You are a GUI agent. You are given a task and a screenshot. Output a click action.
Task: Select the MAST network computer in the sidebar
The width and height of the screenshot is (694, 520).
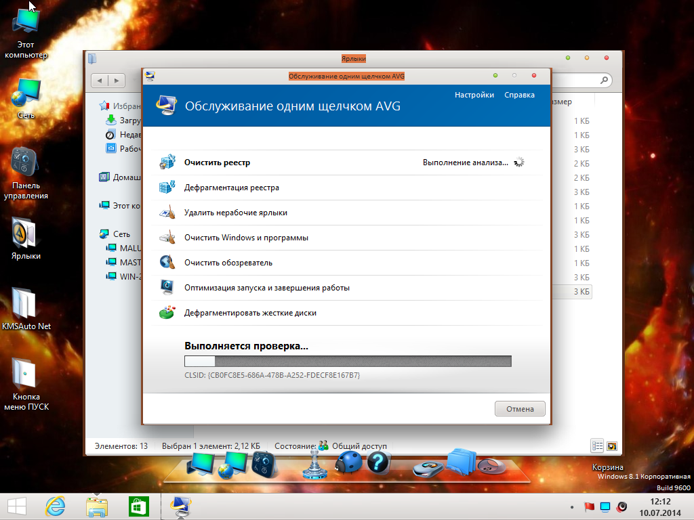pos(123,262)
